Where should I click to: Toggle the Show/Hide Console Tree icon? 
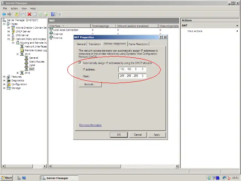coord(22,14)
